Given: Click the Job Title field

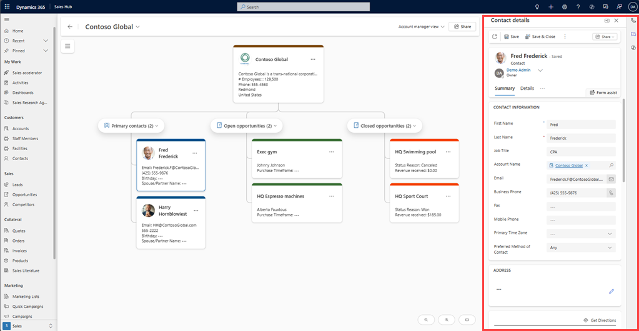Looking at the screenshot, I should click(x=581, y=151).
